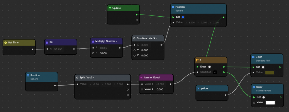
Task: Click the flag icon on Update node
Action: (110, 8)
